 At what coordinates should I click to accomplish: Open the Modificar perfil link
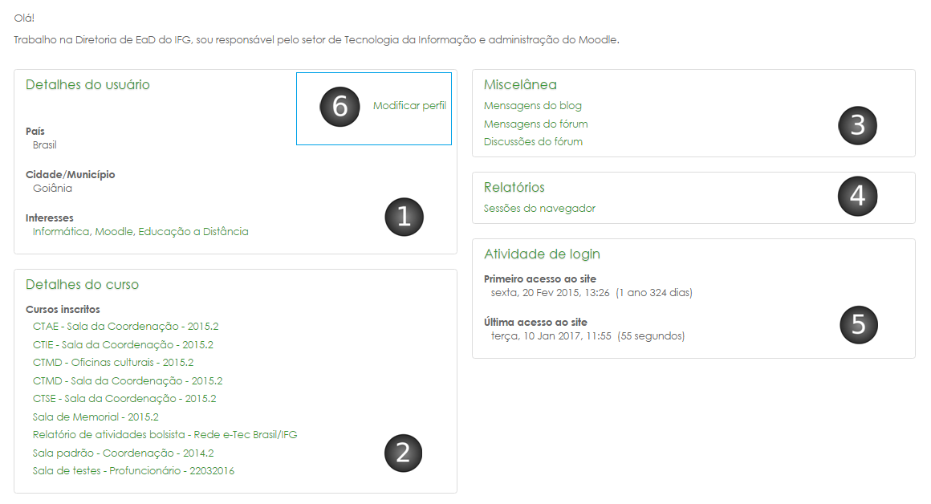point(409,104)
